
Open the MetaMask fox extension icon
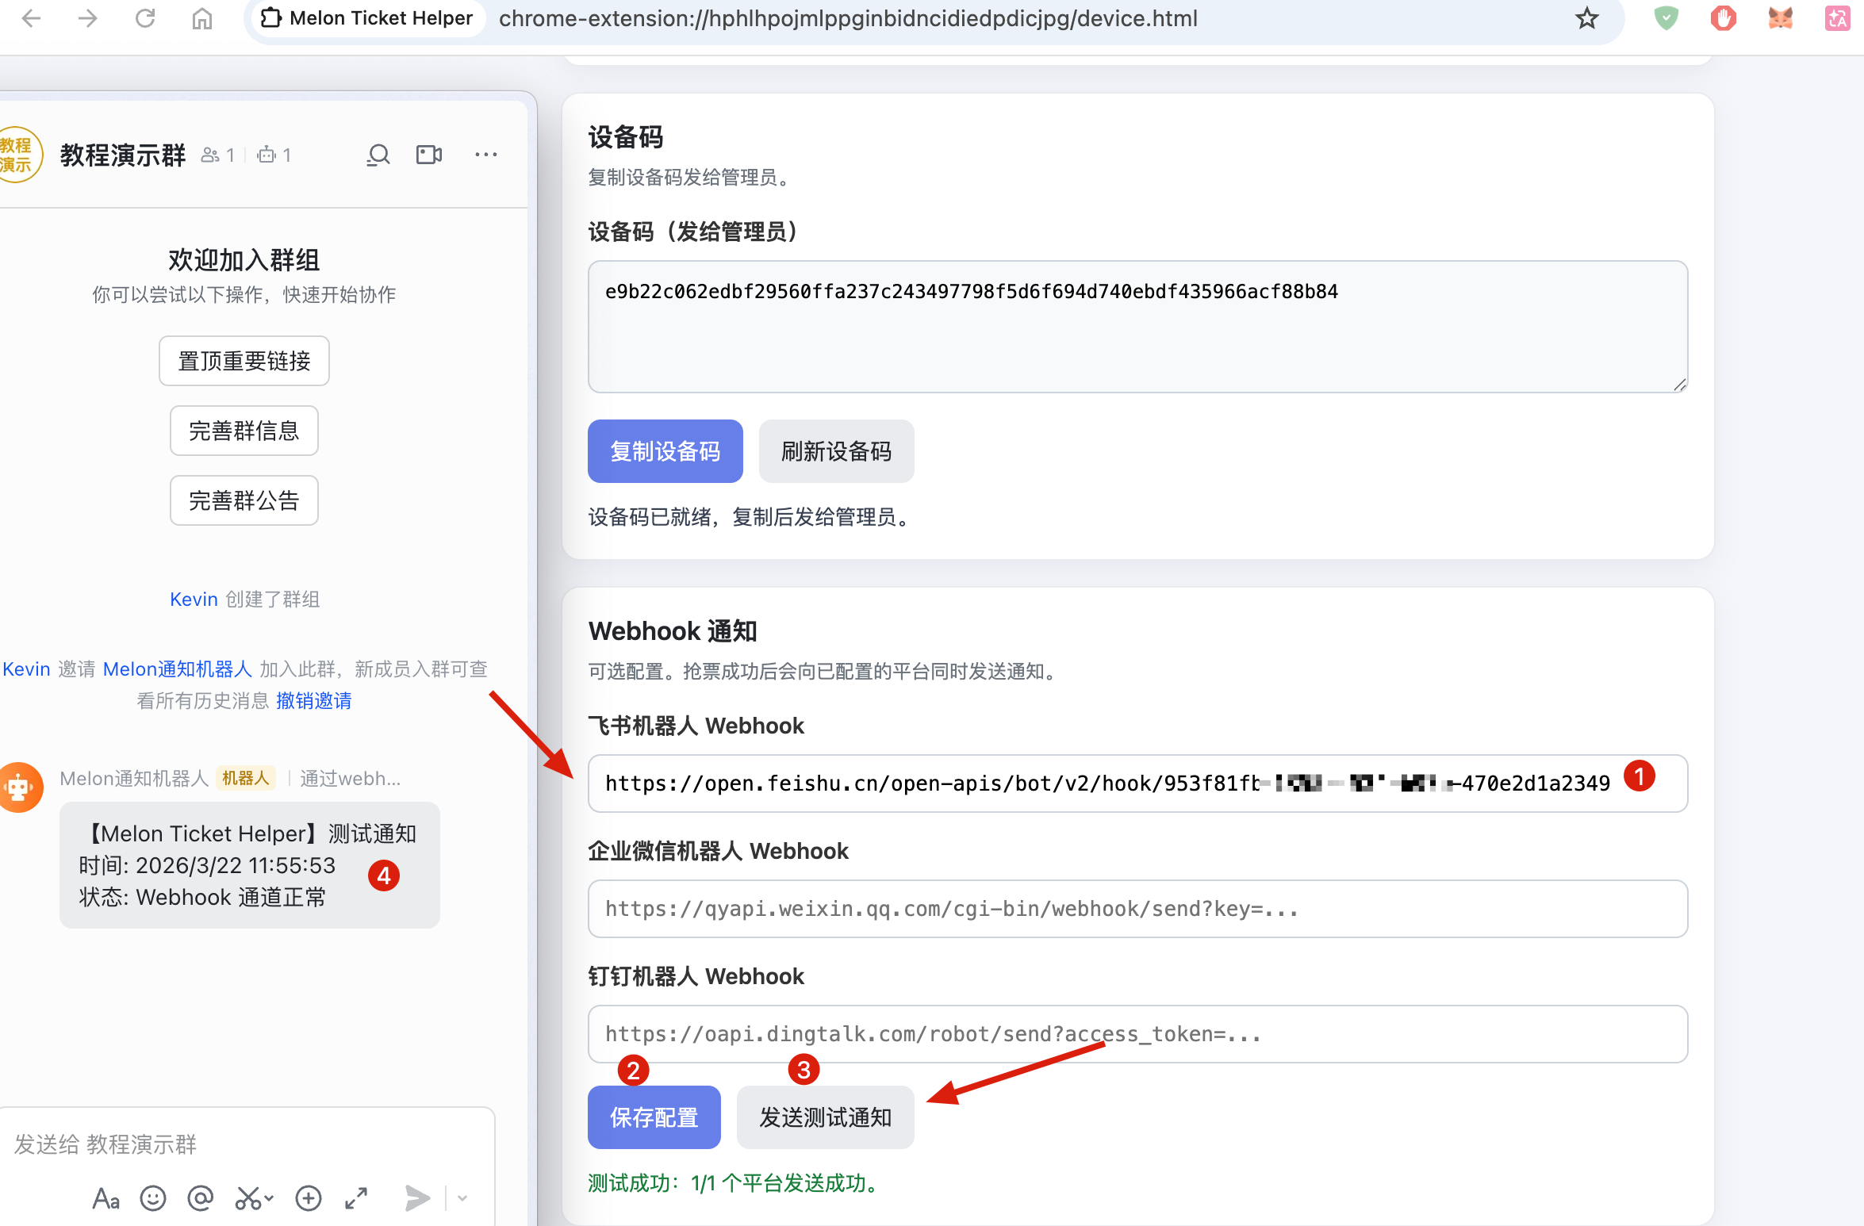pos(1780,17)
